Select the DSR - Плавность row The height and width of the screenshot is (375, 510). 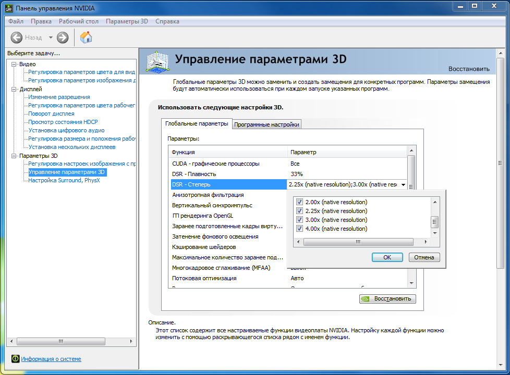click(288, 174)
